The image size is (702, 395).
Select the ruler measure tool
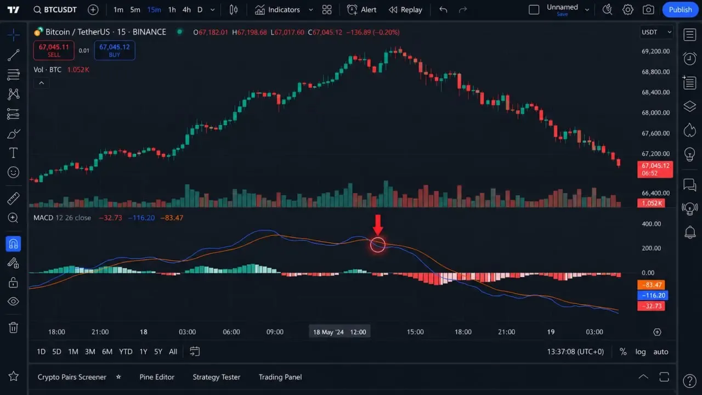(x=14, y=198)
